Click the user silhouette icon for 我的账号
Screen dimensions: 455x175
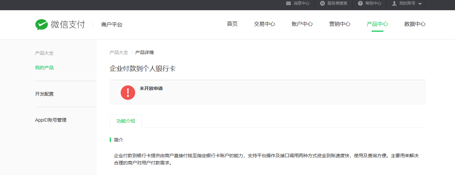tap(394, 3)
